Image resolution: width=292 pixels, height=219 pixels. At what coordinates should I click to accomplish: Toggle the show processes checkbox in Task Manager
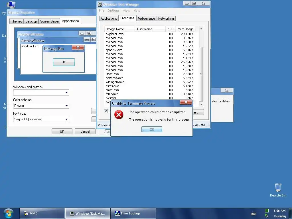pyautogui.click(x=106, y=111)
